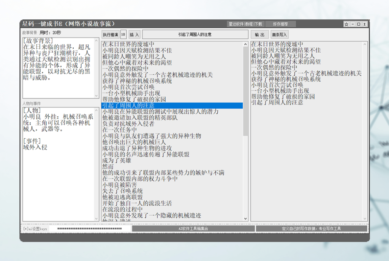Click the story list scroll up arrow
This screenshot has width=389, height=261.
pos(245,44)
